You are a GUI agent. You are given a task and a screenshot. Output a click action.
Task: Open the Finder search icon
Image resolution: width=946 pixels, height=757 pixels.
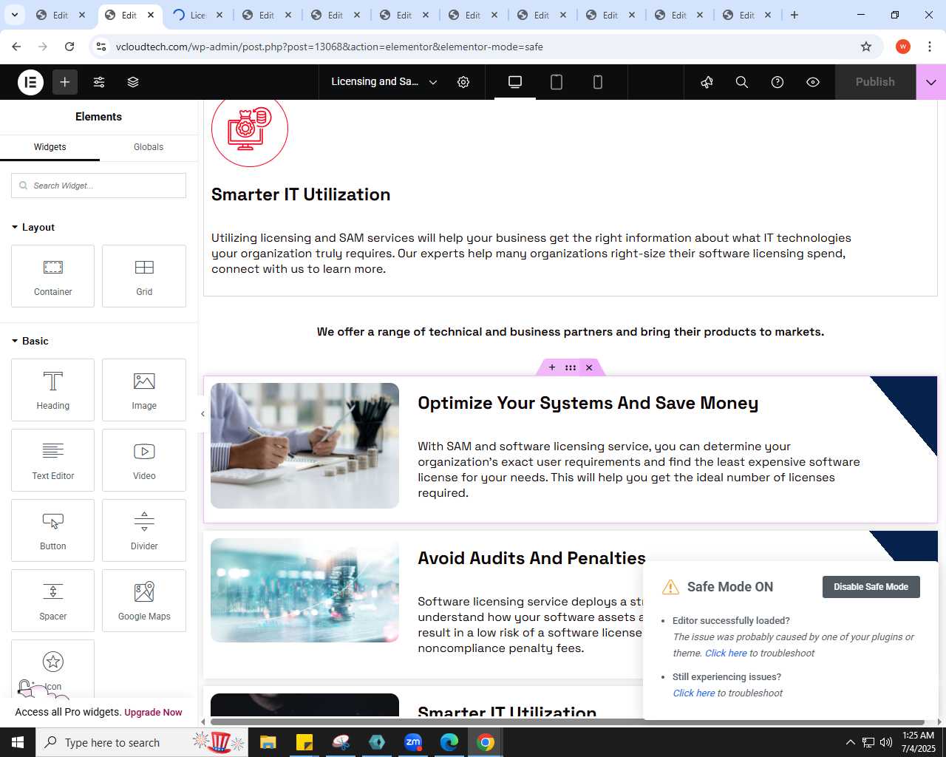(742, 82)
